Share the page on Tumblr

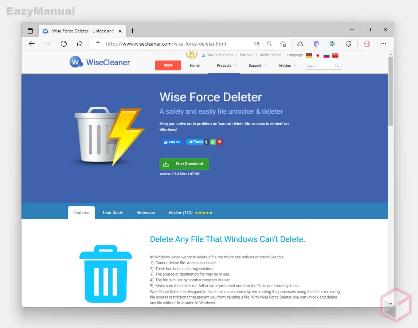click(206, 142)
